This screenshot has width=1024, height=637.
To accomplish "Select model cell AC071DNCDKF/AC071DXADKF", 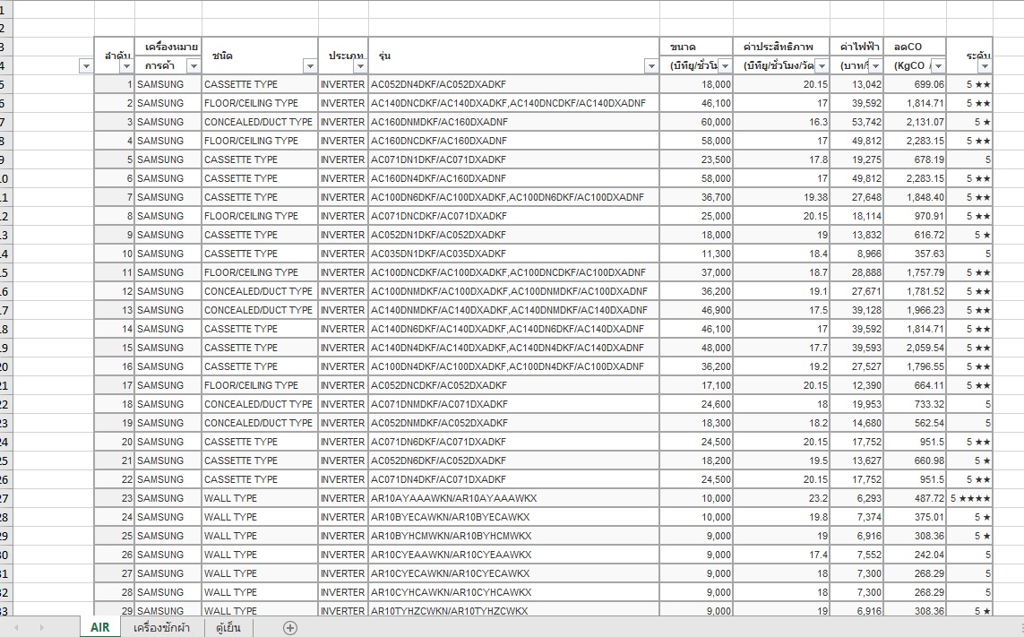I will pyautogui.click(x=514, y=216).
